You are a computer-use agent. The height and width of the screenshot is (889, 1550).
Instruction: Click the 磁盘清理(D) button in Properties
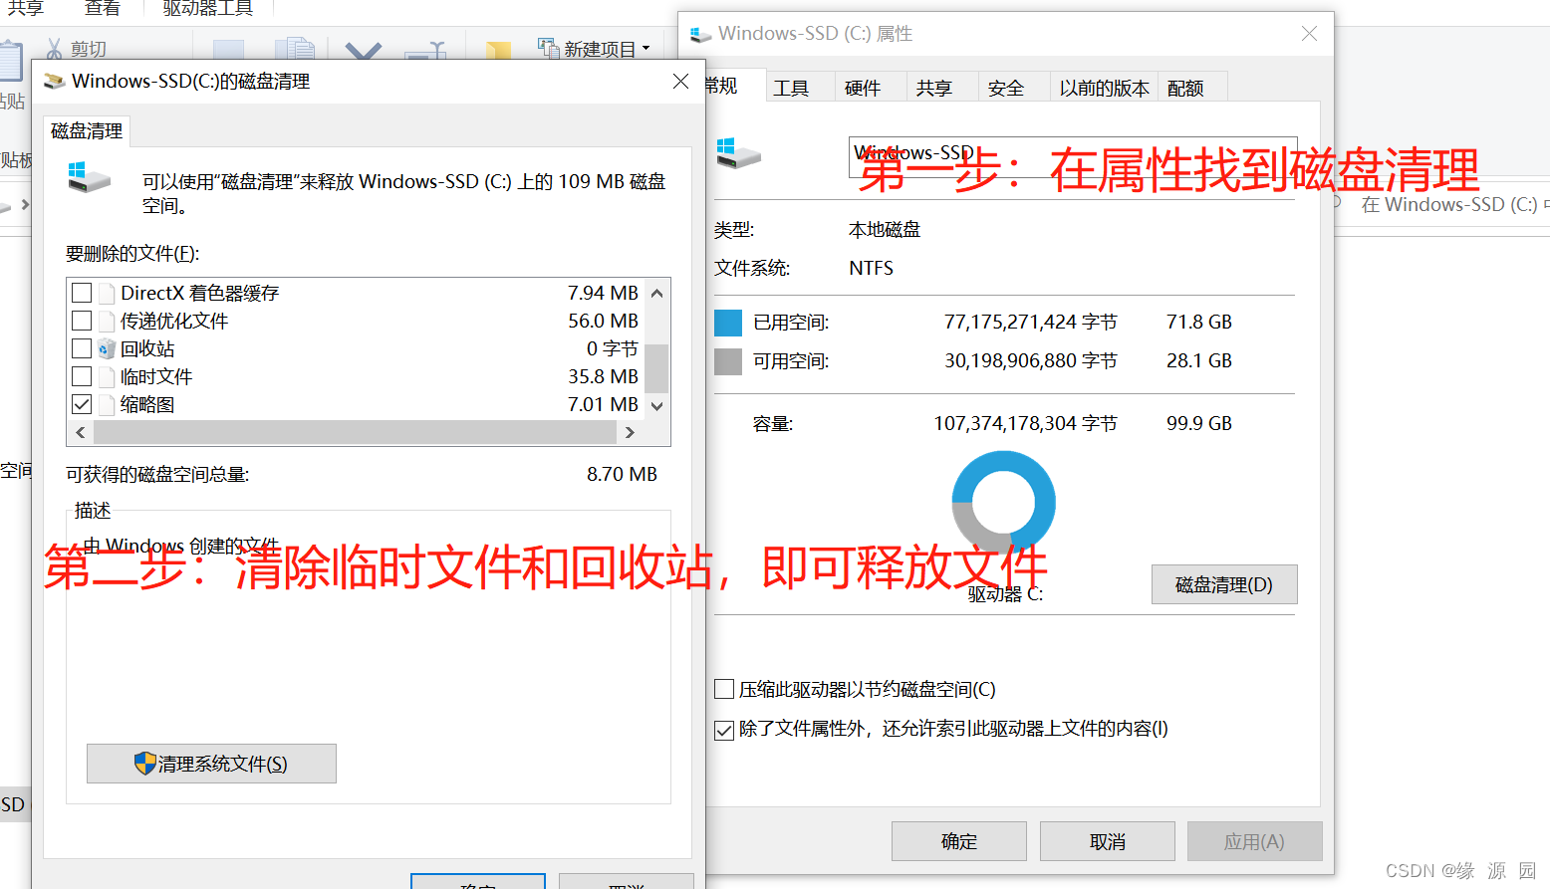tap(1224, 584)
